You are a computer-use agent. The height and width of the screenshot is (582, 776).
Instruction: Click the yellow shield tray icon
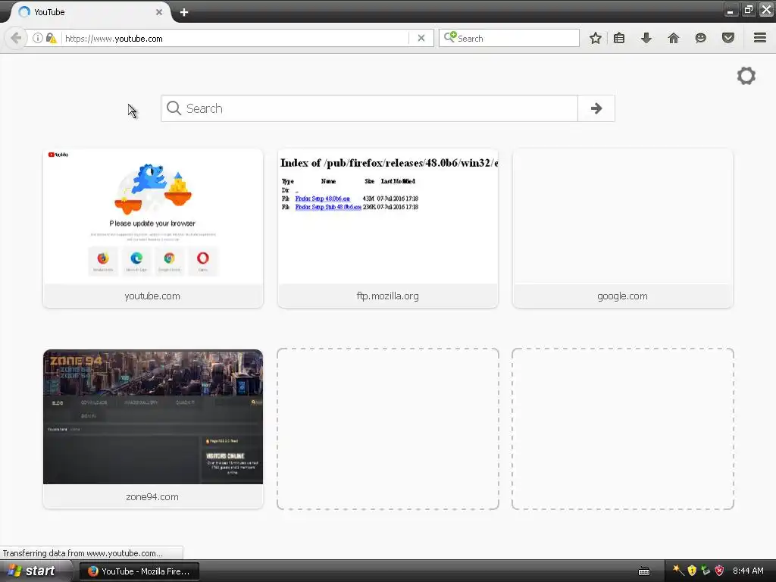point(692,571)
